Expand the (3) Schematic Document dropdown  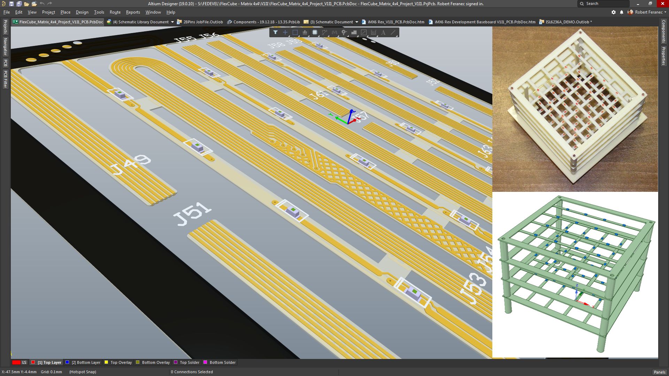tap(356, 22)
